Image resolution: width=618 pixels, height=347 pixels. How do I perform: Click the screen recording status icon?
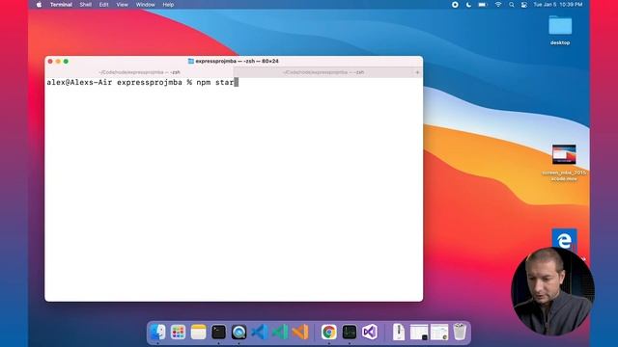pos(455,5)
